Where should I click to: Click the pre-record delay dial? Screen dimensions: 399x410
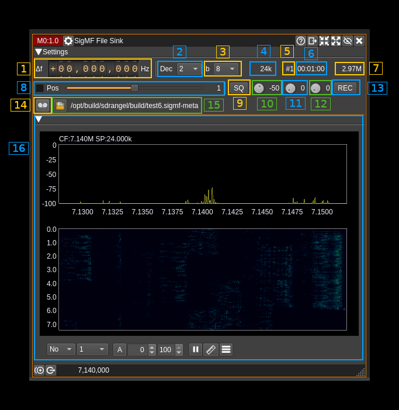[290, 88]
